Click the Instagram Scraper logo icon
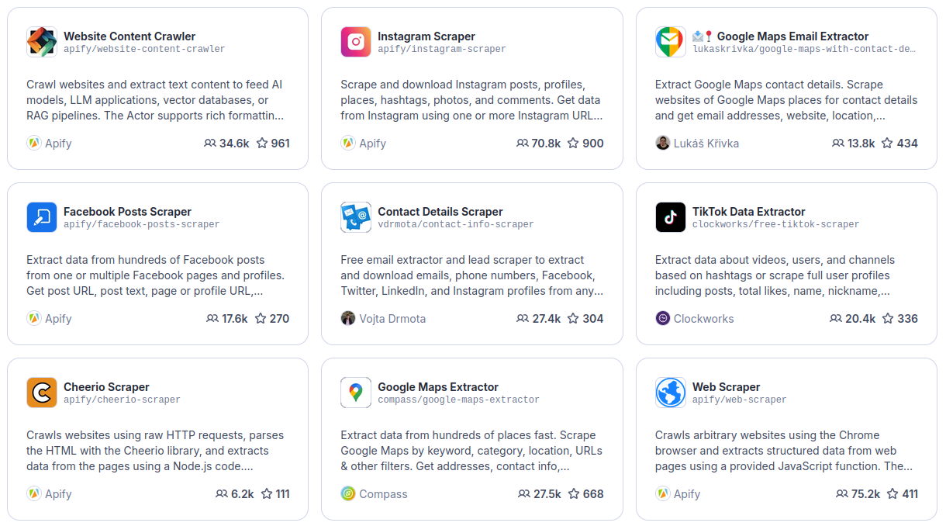Viewport: 946px width, 526px height. point(356,42)
